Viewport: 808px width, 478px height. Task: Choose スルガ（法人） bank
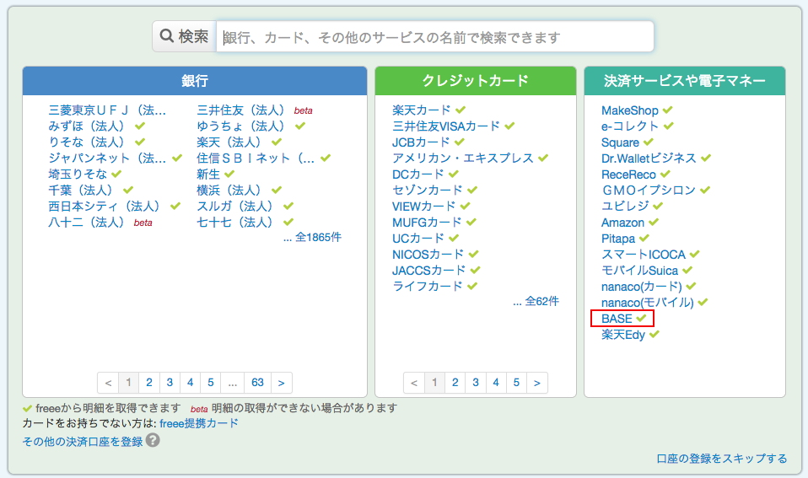click(x=235, y=206)
